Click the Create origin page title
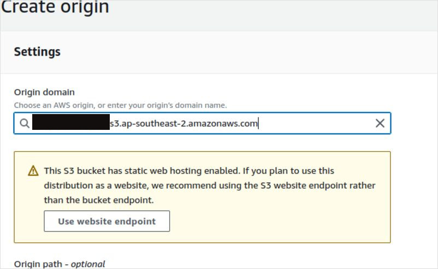The image size is (438, 269). [55, 8]
